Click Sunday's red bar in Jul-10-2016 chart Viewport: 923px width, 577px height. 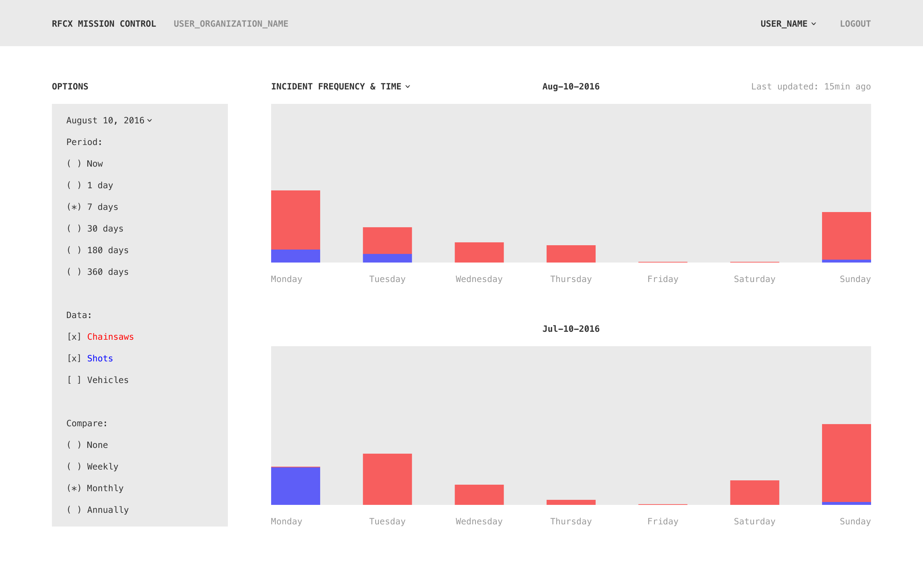tap(846, 463)
